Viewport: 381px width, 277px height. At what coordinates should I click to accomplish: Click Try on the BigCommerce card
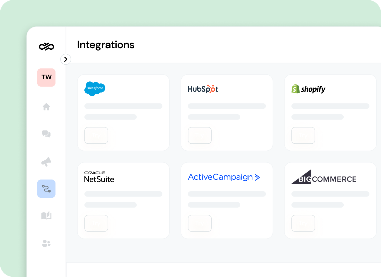[x=303, y=223]
